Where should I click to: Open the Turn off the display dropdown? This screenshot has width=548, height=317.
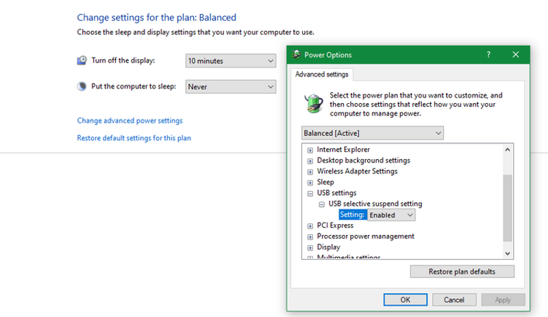click(x=231, y=61)
